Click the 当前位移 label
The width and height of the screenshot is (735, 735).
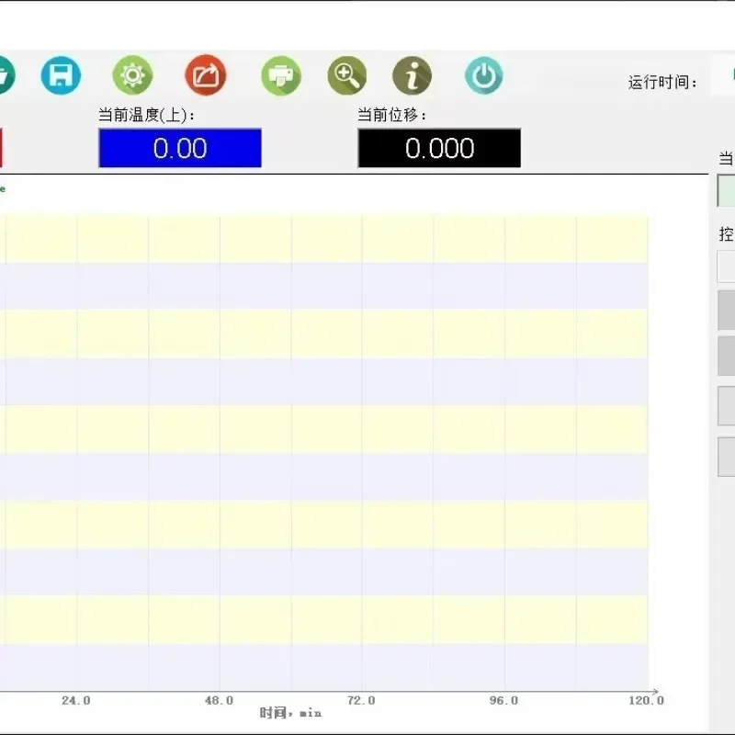coord(392,115)
